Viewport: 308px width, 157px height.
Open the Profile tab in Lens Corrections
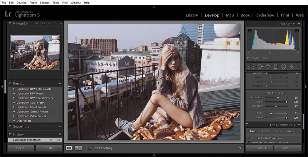point(265,131)
